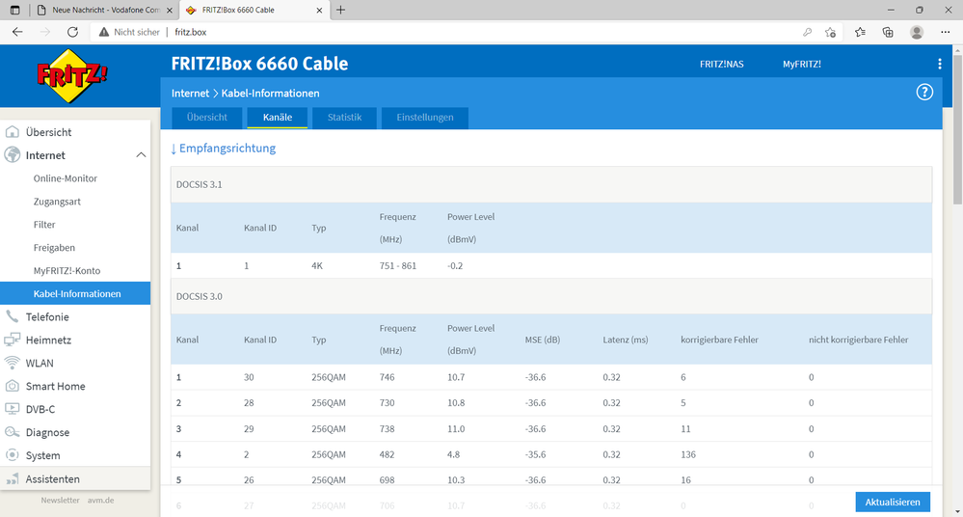The width and height of the screenshot is (963, 517).
Task: Select Kabel-Informationen submenu item
Action: 75,293
